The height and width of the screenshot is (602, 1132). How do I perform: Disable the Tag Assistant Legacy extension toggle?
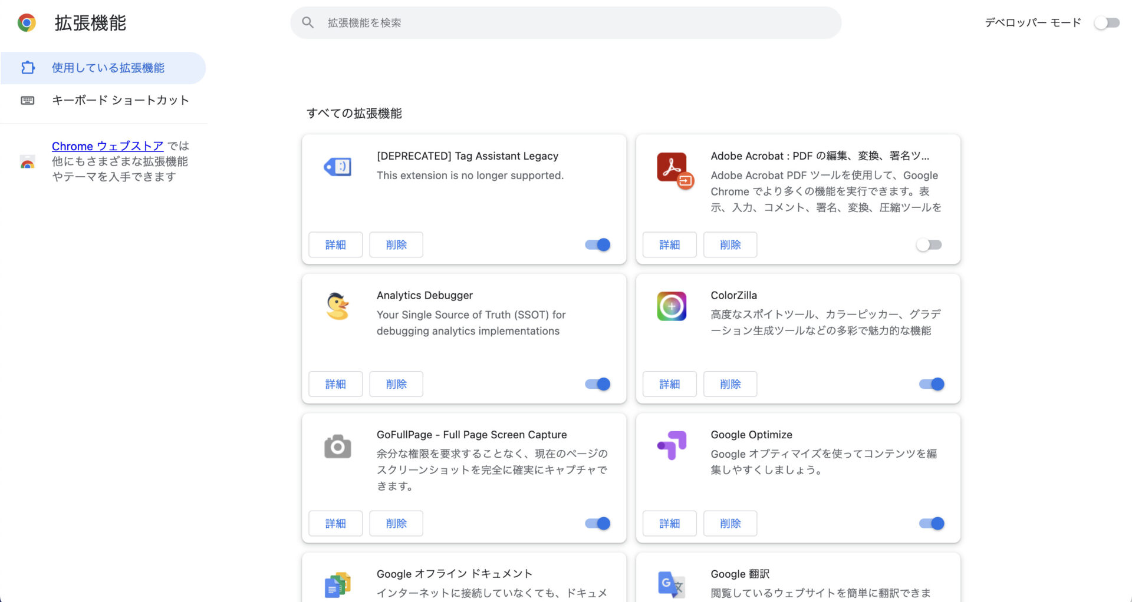click(x=598, y=244)
